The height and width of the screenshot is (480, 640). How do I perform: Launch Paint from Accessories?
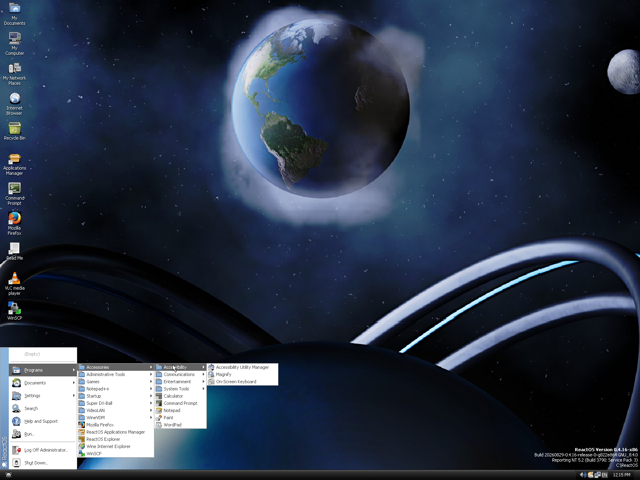click(180, 418)
